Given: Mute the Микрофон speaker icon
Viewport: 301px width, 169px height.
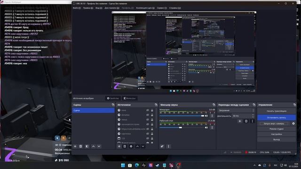Looking at the screenshot, I should pos(206,116).
